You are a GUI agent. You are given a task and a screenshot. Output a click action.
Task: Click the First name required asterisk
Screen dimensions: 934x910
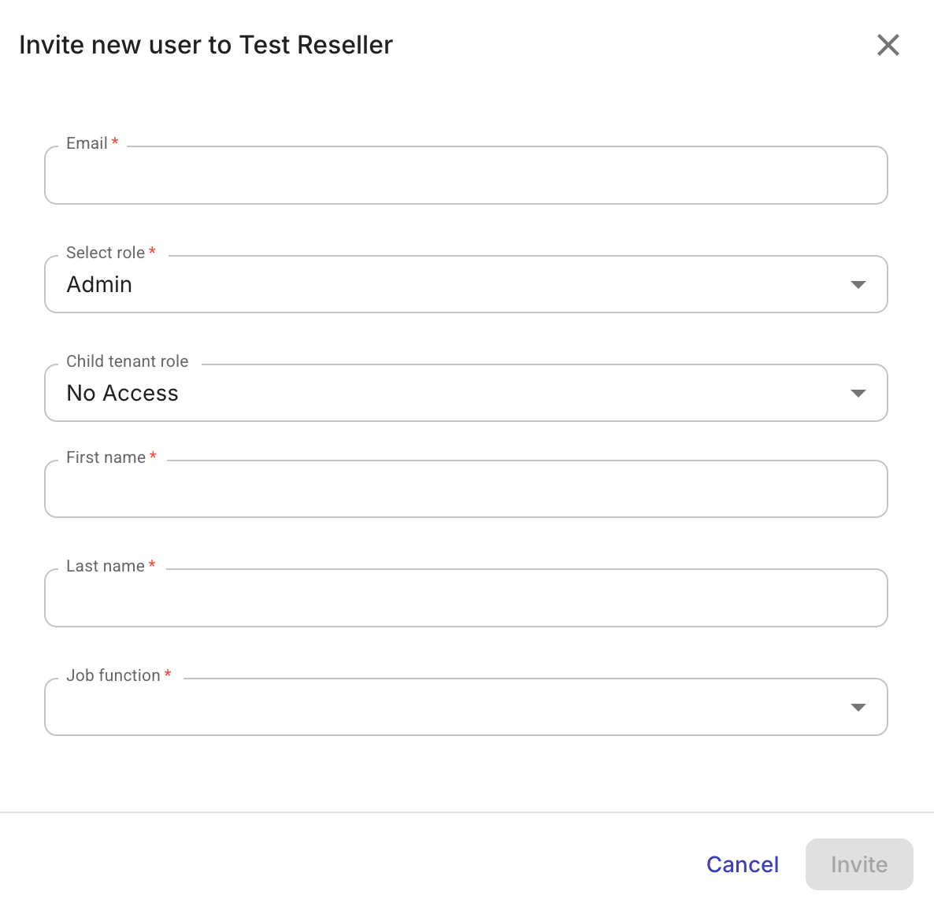click(x=152, y=456)
